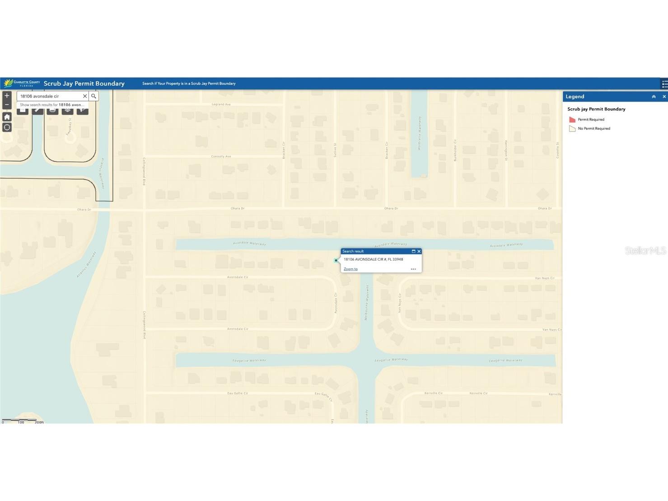Collapse the Legend panel with the chevron
The image size is (668, 501).
coord(654,96)
